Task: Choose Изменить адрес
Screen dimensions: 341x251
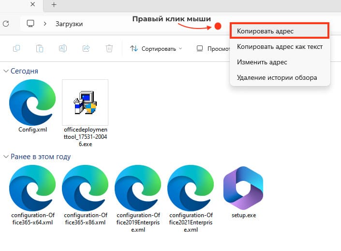Action: click(280, 62)
